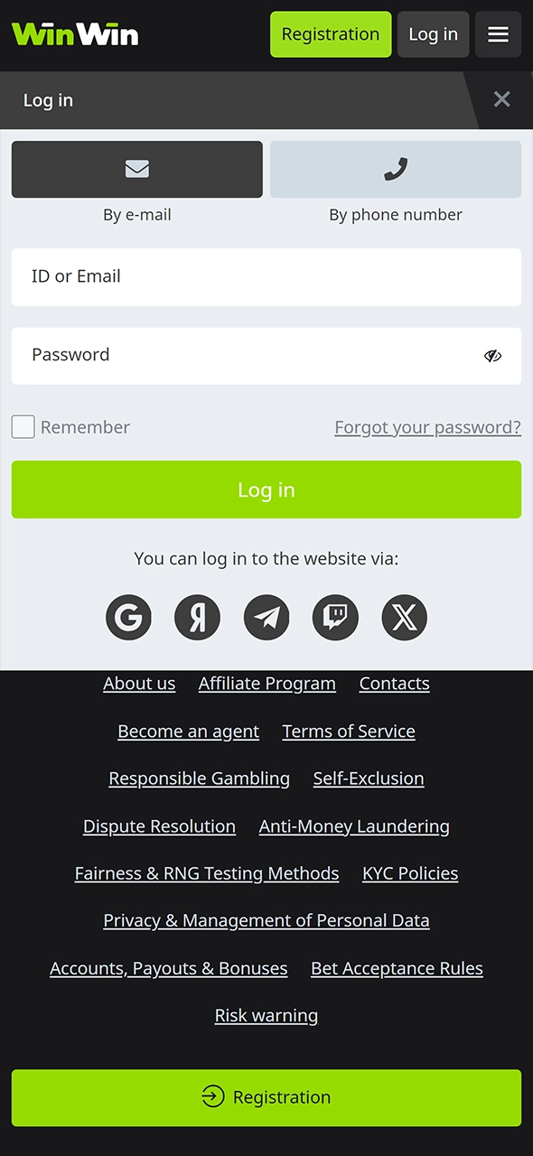Log in with the Google account icon
The height and width of the screenshot is (1156, 533).
pos(128,617)
